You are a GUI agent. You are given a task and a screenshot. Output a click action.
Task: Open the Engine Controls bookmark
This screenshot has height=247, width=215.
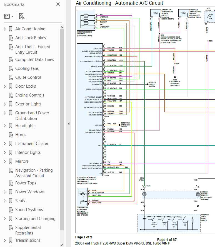tap(30, 95)
